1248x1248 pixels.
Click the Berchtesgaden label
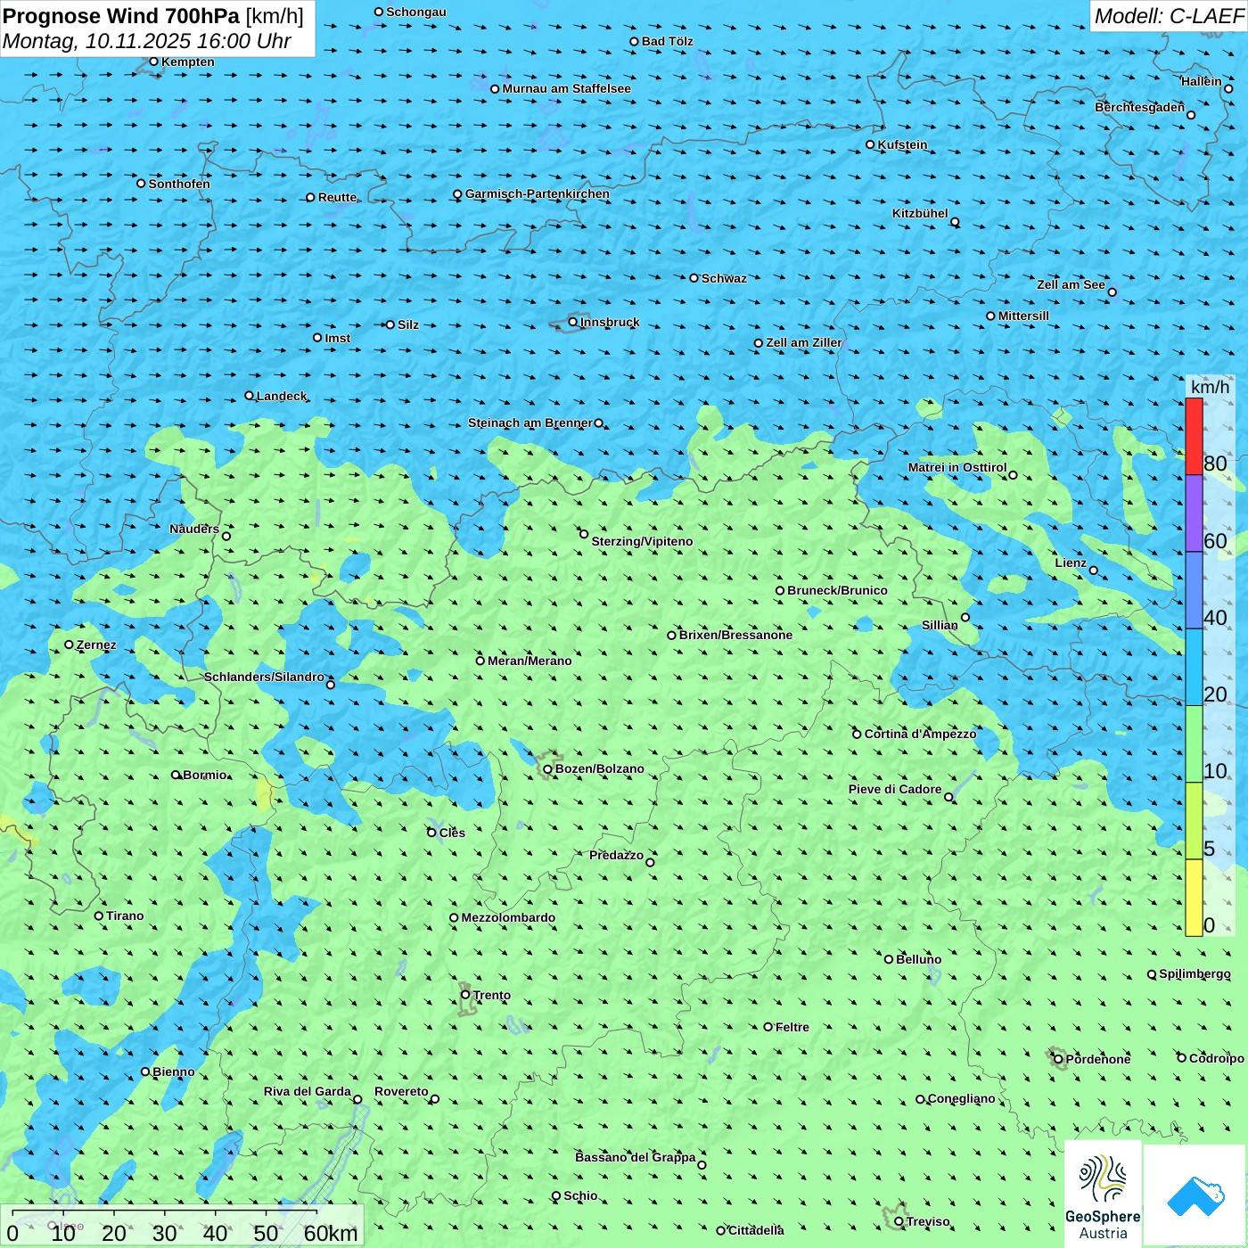coord(1139,107)
